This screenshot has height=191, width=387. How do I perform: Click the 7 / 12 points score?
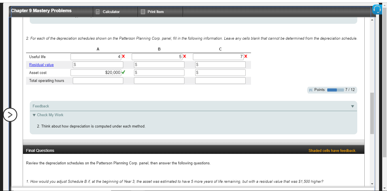click(350, 90)
